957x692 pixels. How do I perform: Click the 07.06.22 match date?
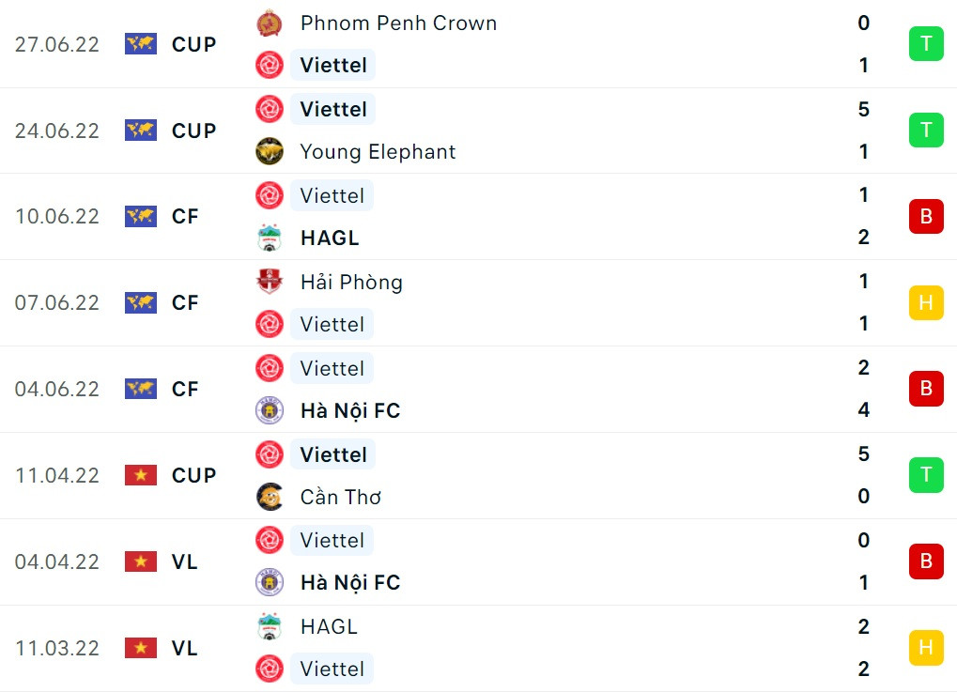coord(56,302)
